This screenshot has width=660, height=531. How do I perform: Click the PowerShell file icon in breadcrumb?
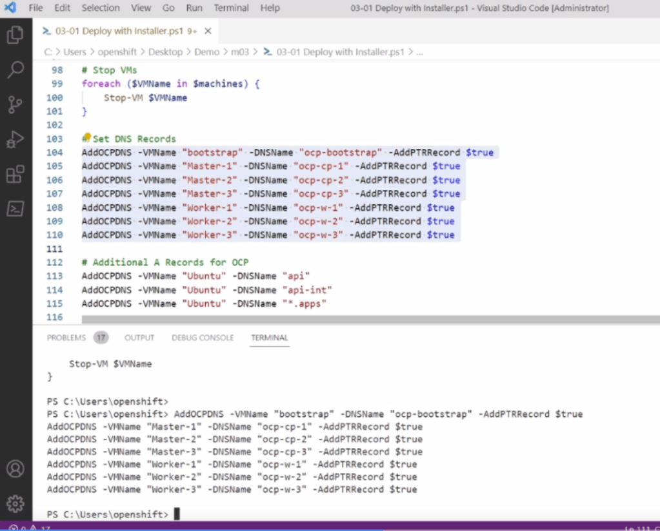(267, 52)
